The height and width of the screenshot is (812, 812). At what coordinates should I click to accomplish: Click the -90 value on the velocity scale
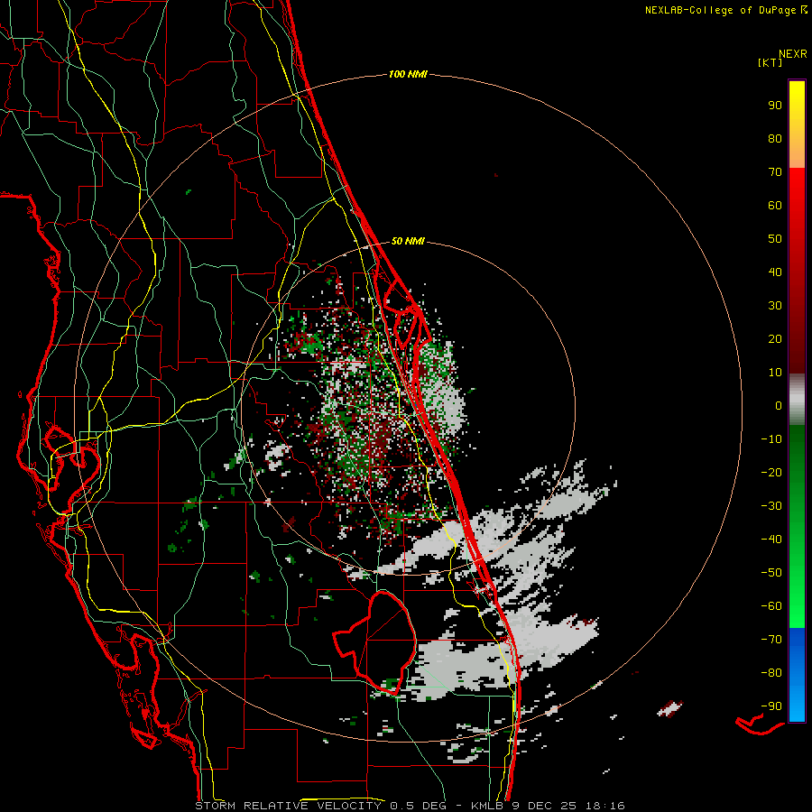(x=771, y=706)
